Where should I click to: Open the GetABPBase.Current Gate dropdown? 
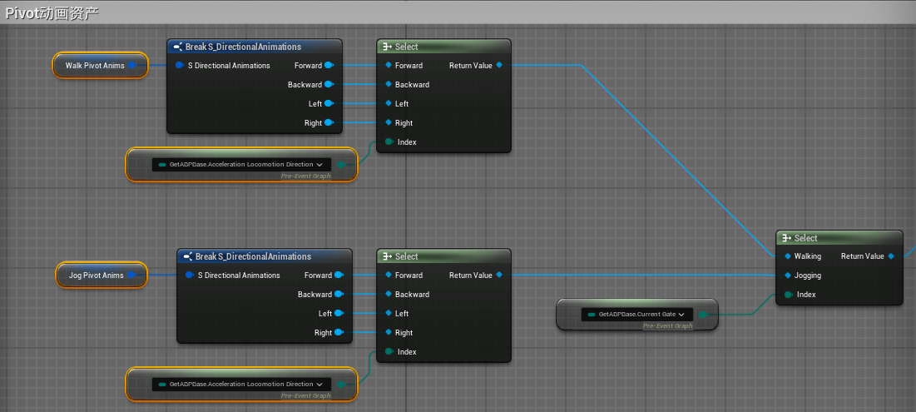[x=637, y=315]
